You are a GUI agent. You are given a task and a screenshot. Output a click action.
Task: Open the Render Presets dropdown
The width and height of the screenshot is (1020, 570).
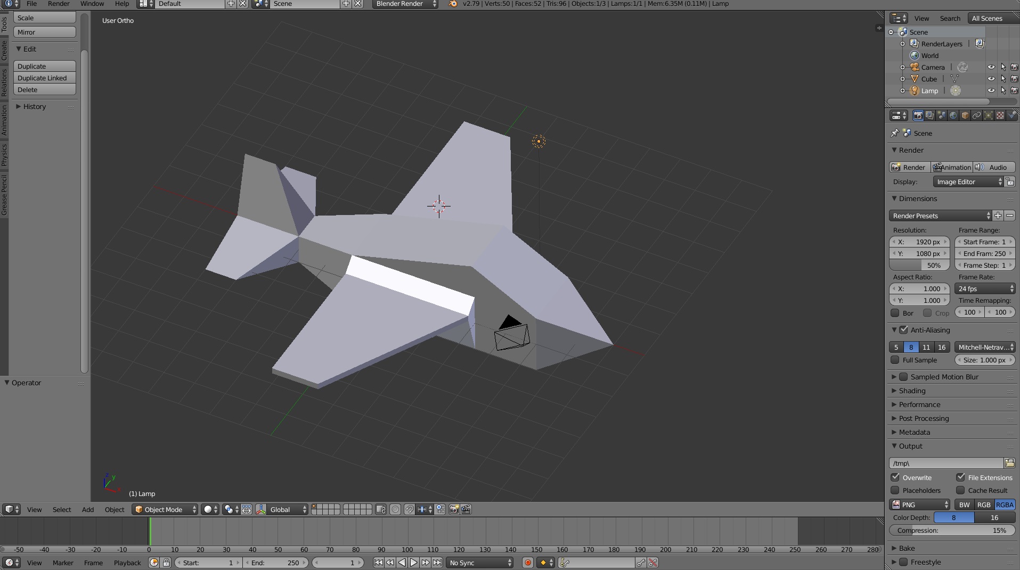(940, 216)
